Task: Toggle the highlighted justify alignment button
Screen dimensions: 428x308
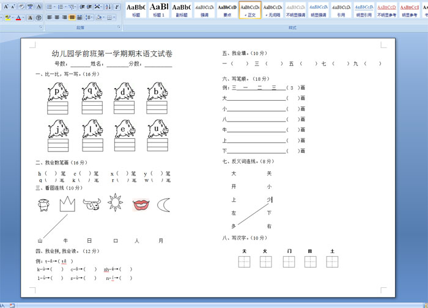Action: tap(72, 18)
